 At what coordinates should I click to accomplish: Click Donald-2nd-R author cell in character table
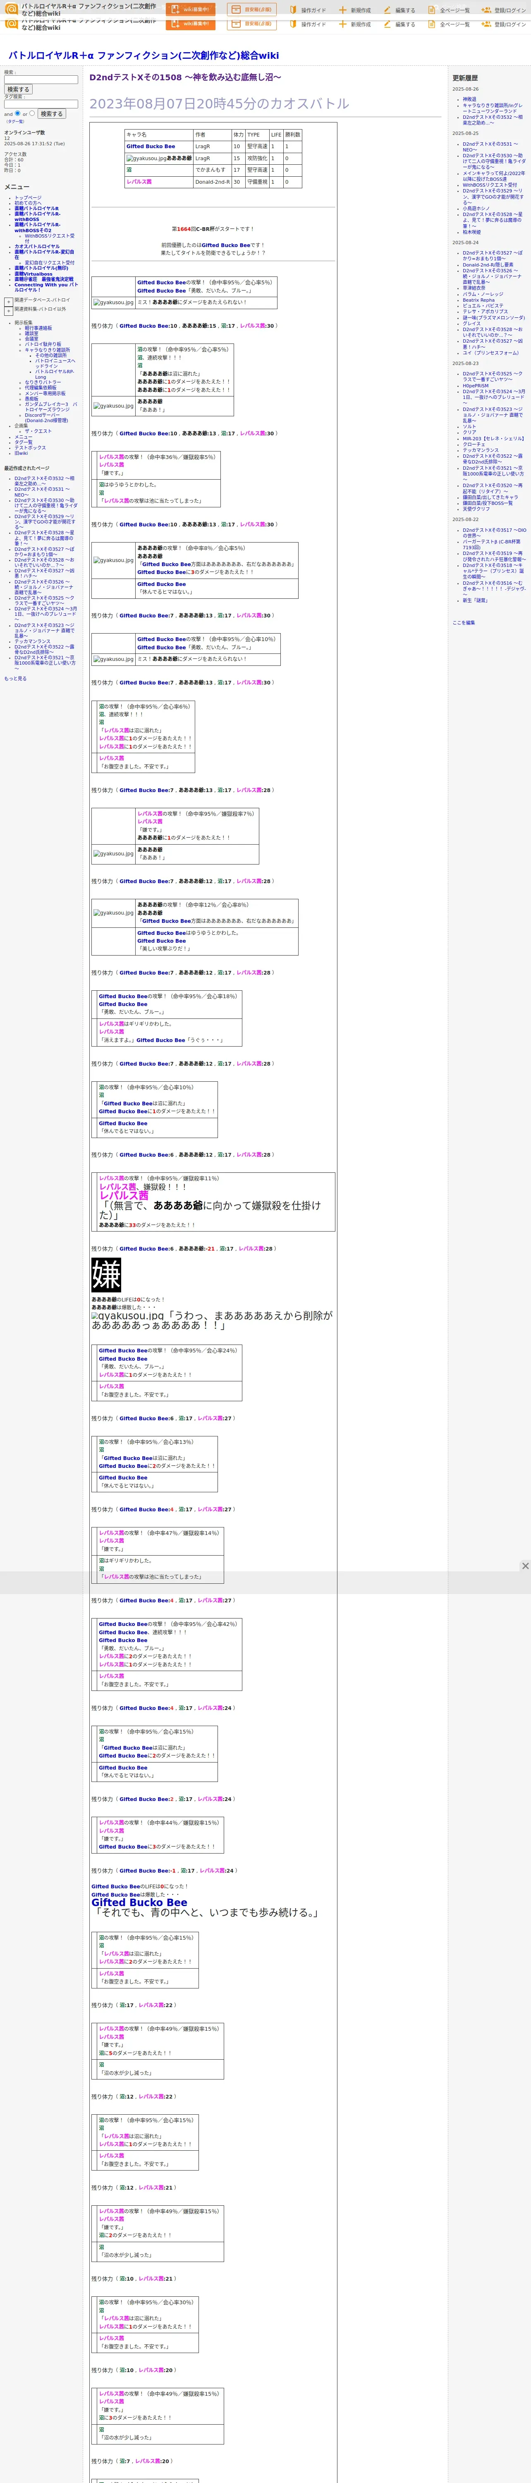point(212,181)
